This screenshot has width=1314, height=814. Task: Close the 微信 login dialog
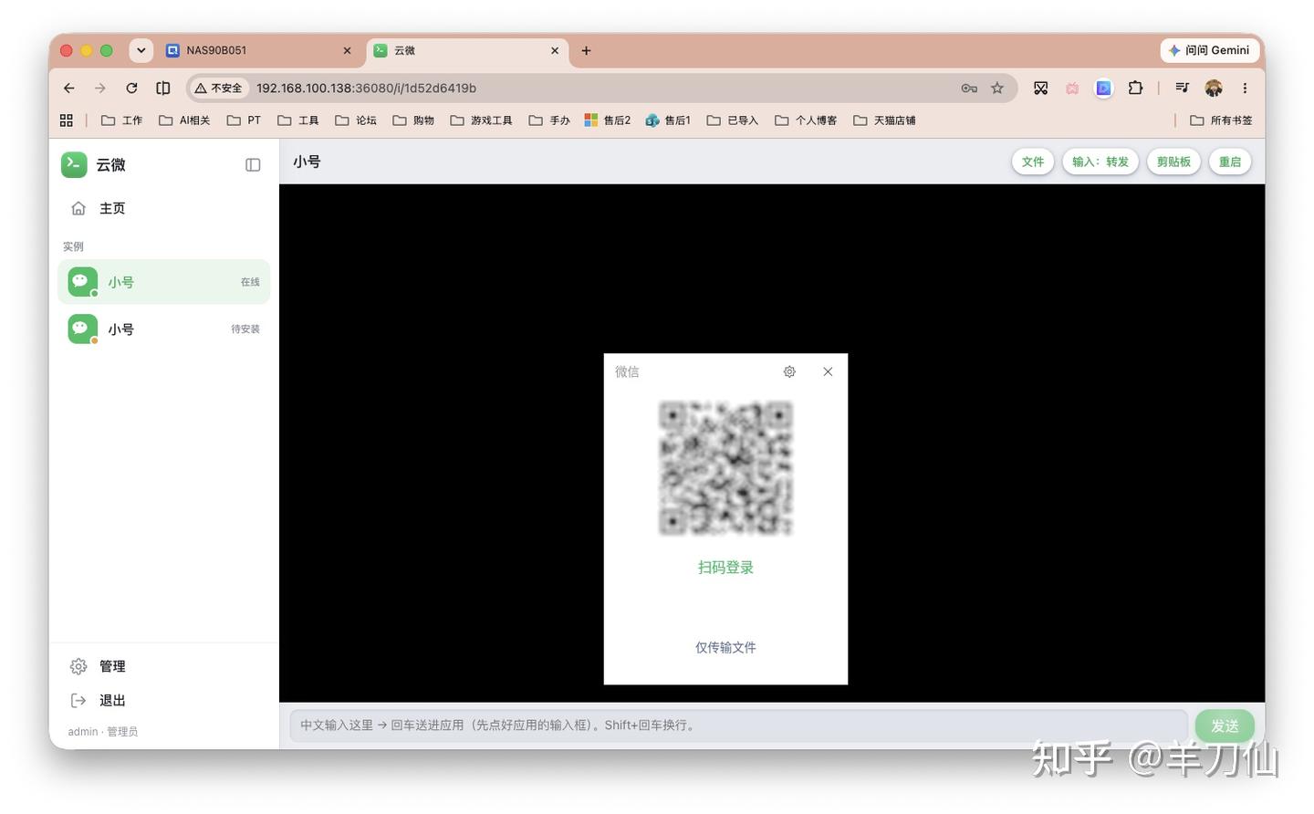tap(828, 371)
